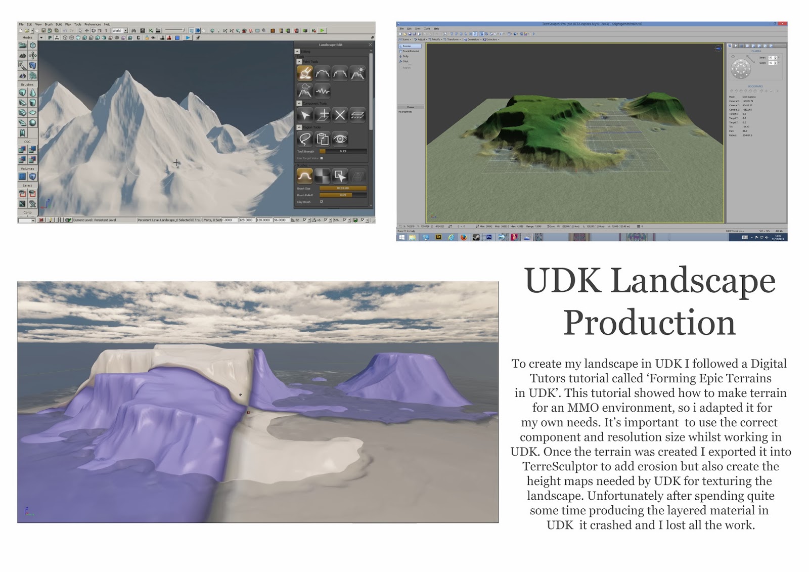809x572 pixels.
Task: Collapse the Region Tools section
Action: click(x=299, y=127)
